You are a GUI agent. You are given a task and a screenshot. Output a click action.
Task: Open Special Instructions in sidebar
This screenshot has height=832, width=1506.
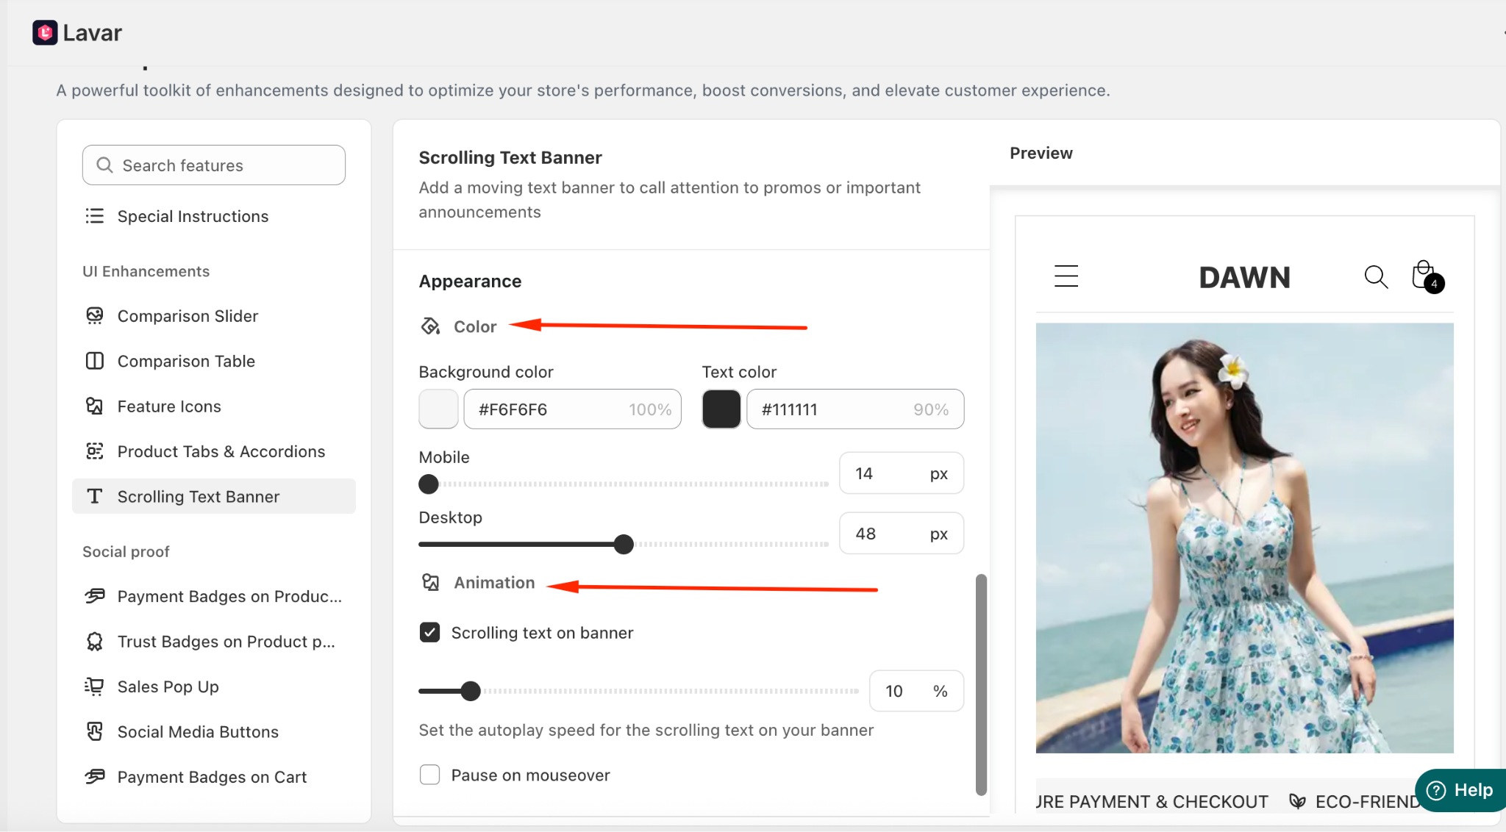193,216
